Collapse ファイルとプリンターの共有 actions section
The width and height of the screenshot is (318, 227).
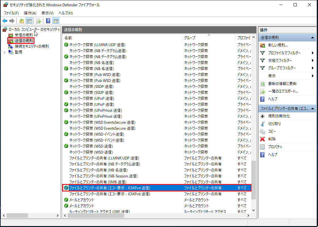pos(312,109)
